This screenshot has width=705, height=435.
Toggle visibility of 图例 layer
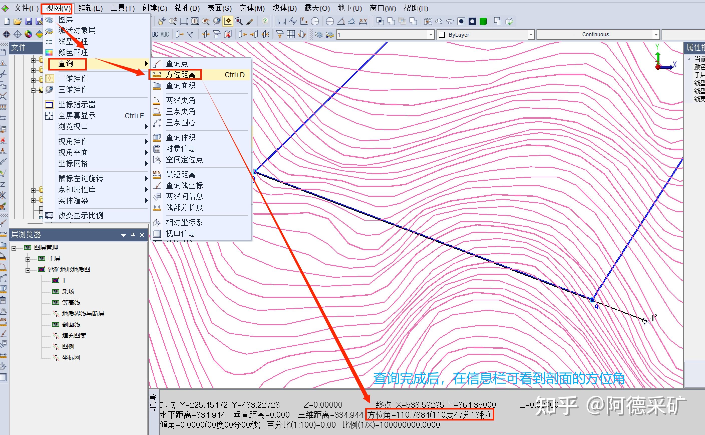[56, 346]
